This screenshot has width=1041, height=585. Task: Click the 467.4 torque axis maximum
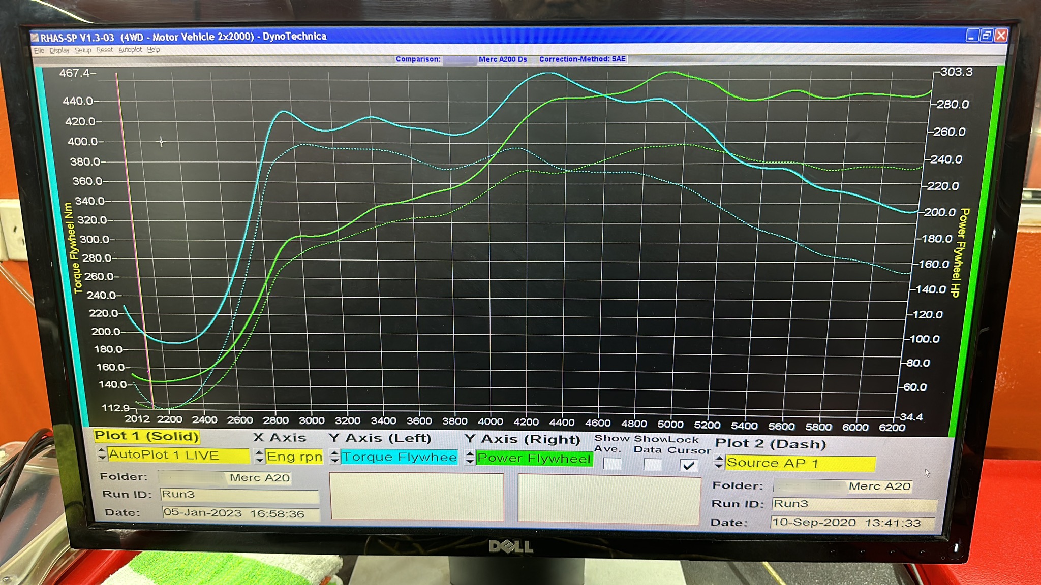coord(75,73)
